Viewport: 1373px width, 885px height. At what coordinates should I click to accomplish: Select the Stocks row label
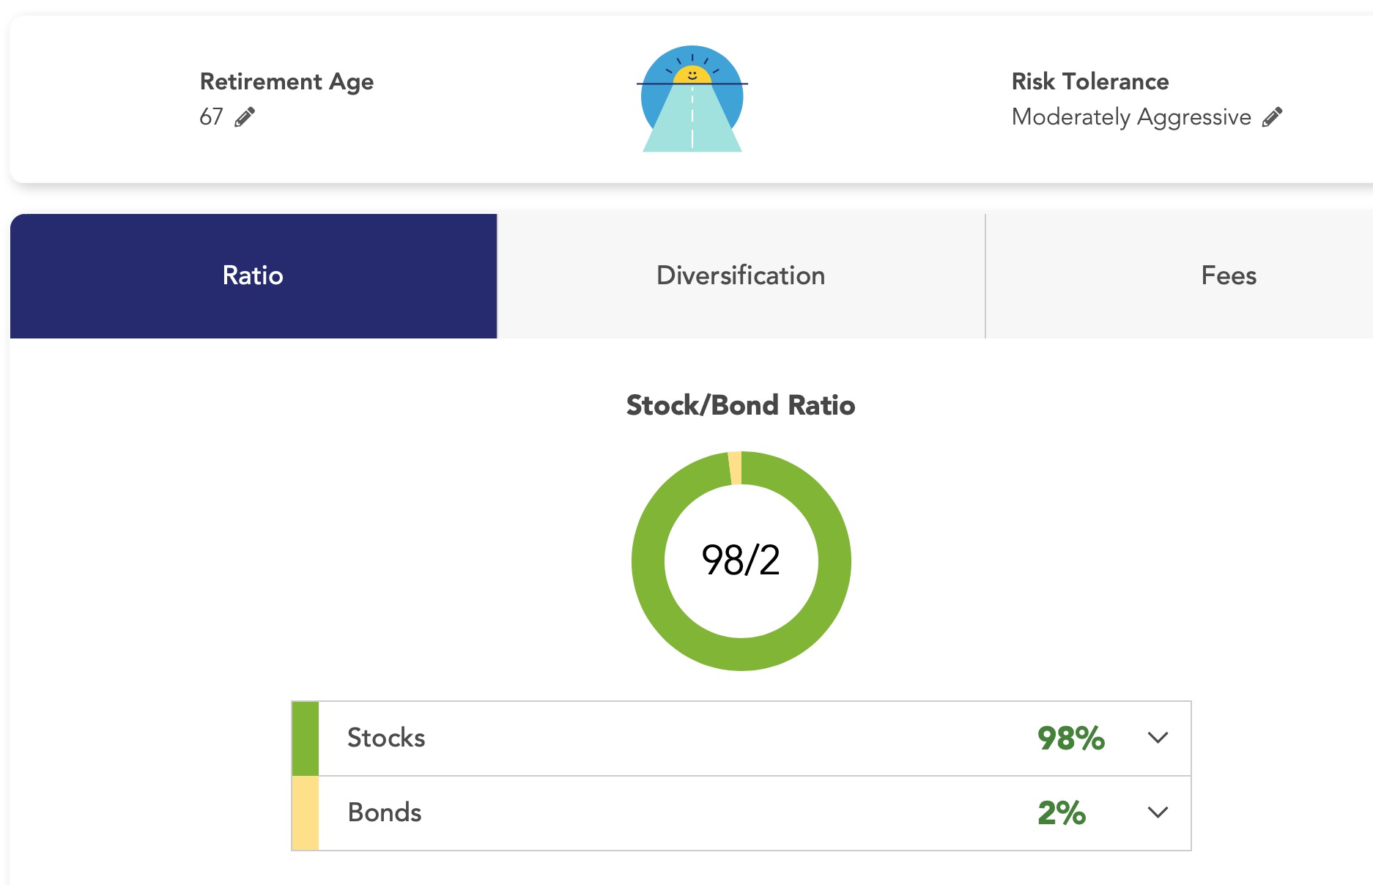386,738
